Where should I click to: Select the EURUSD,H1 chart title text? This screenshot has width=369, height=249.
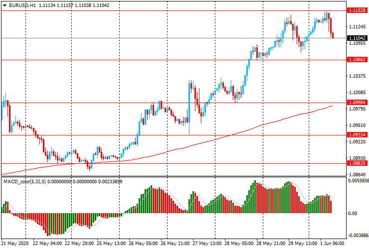coord(22,5)
